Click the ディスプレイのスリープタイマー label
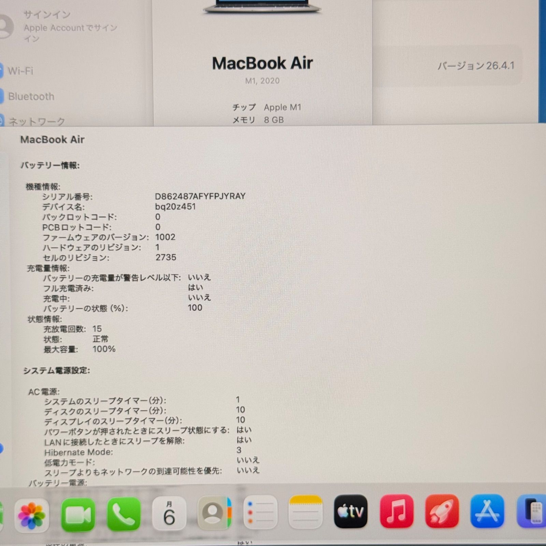Screen dimensions: 546x546 click(x=113, y=421)
